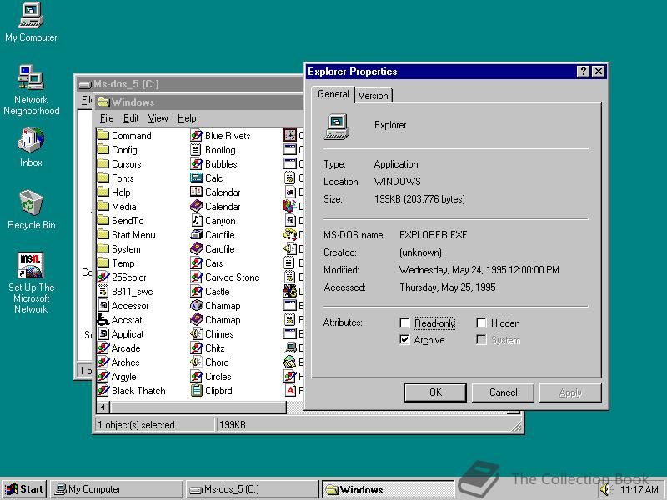This screenshot has width=667, height=500.
Task: Switch to the Version tab
Action: coord(373,96)
